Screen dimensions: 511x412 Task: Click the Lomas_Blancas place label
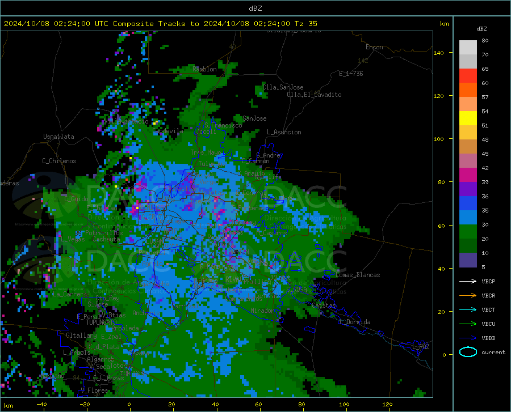tap(358, 275)
